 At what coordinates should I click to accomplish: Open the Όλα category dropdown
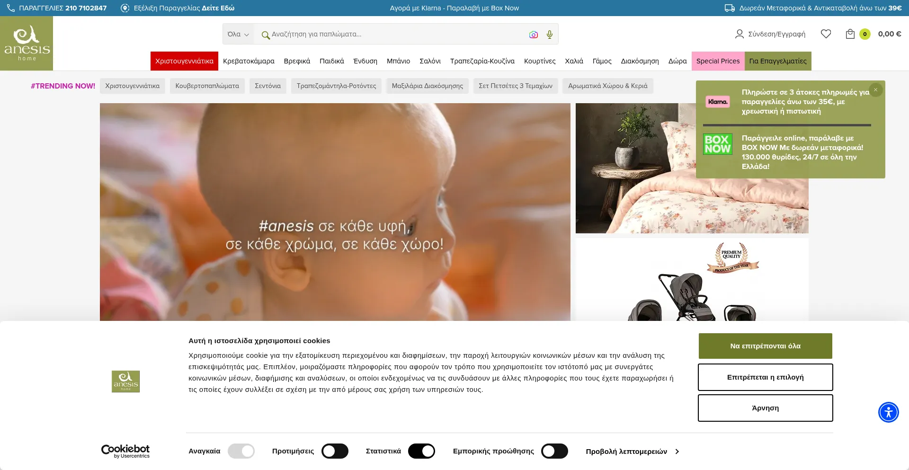(x=238, y=34)
